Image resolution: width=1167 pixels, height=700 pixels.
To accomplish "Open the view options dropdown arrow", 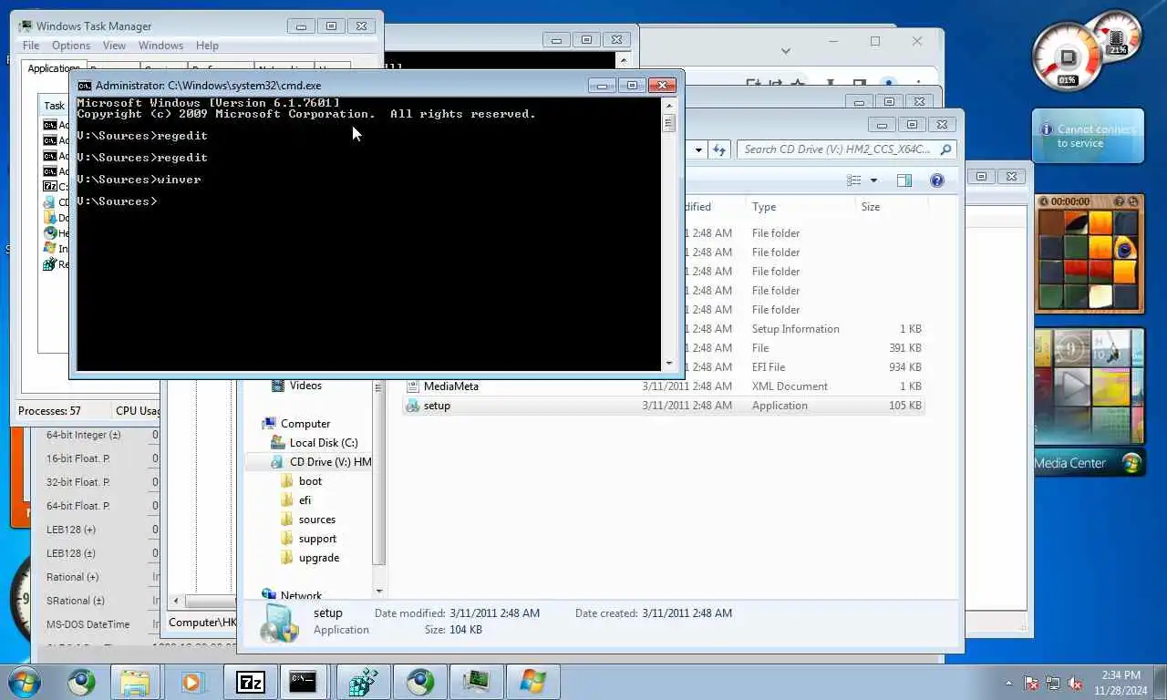I will pos(873,180).
